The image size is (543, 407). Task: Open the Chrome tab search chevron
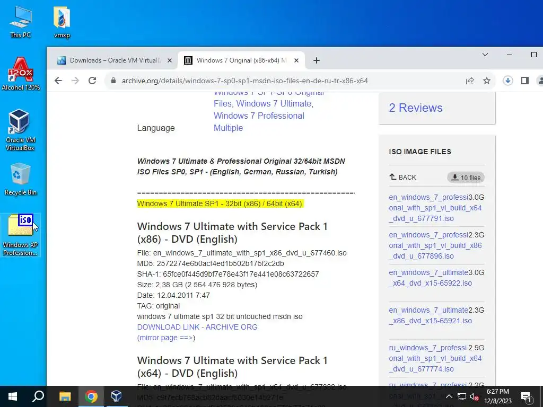[x=485, y=55]
